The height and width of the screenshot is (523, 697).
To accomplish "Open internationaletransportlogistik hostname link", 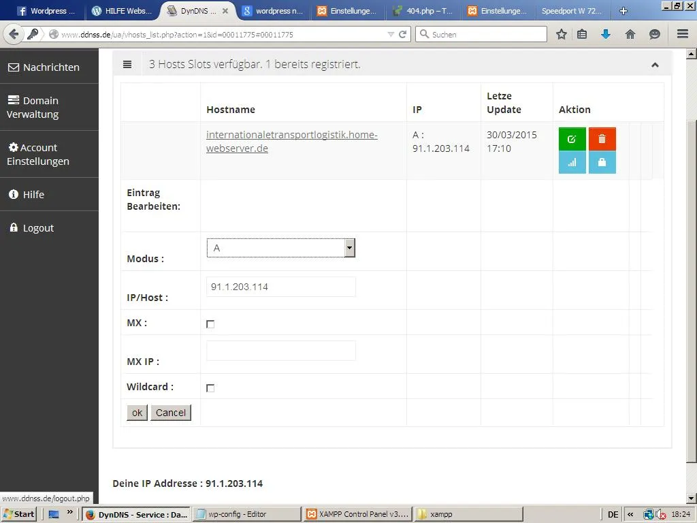I will [291, 142].
